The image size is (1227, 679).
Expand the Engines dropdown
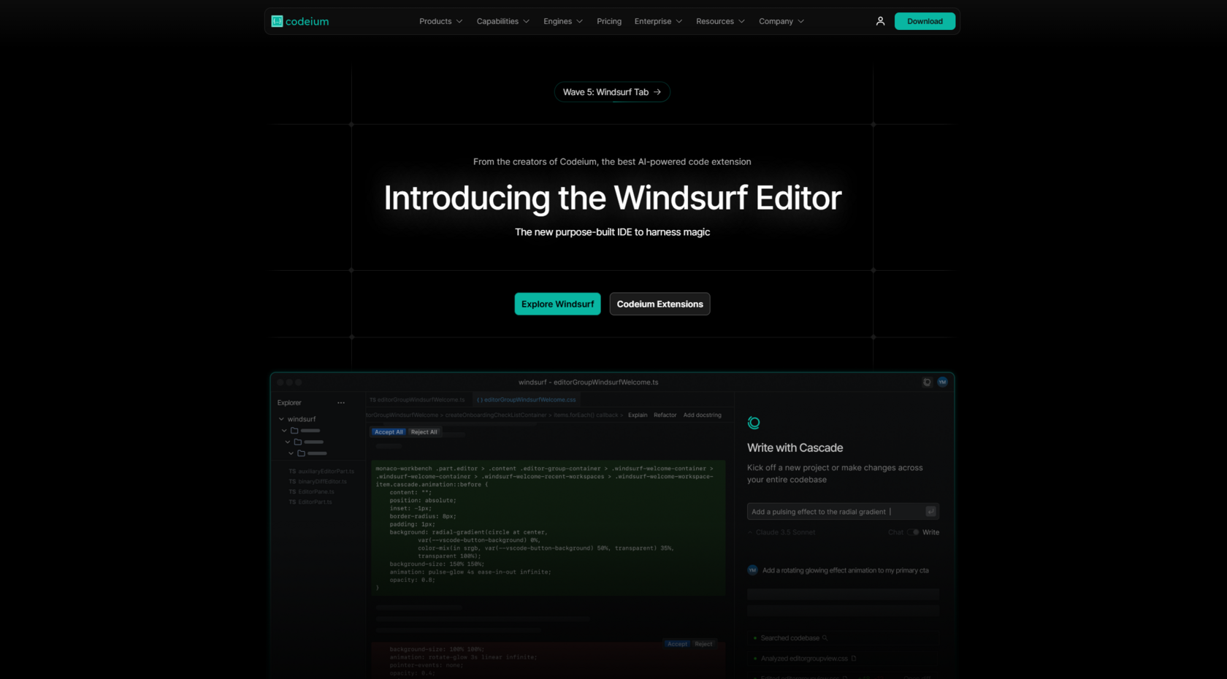pos(563,21)
